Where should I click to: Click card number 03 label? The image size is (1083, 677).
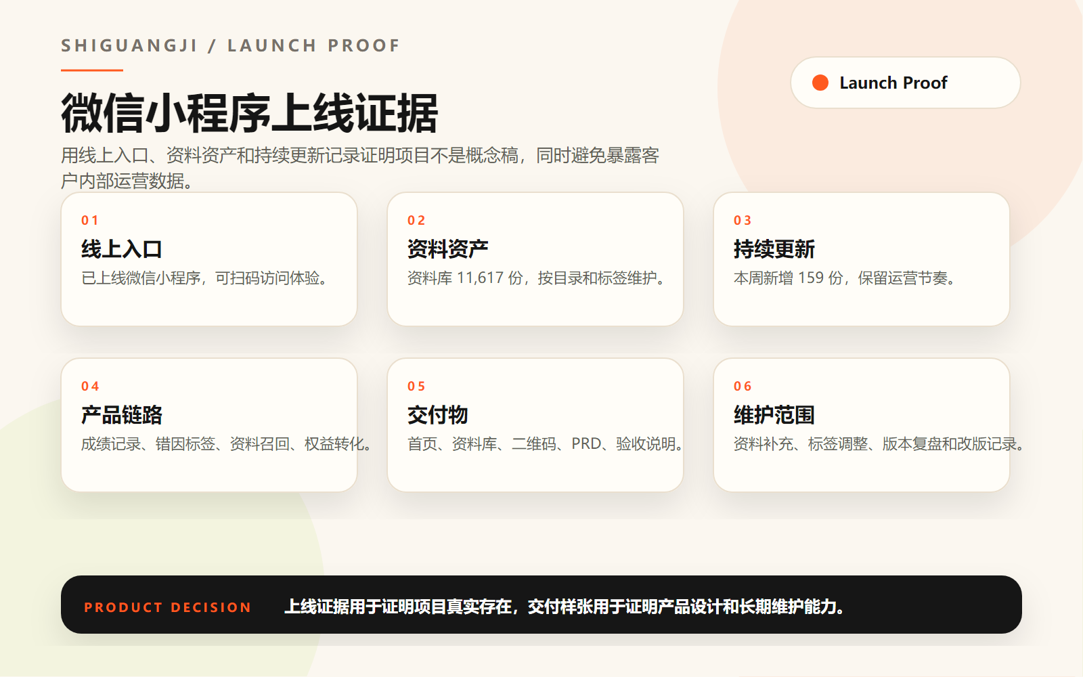point(743,220)
